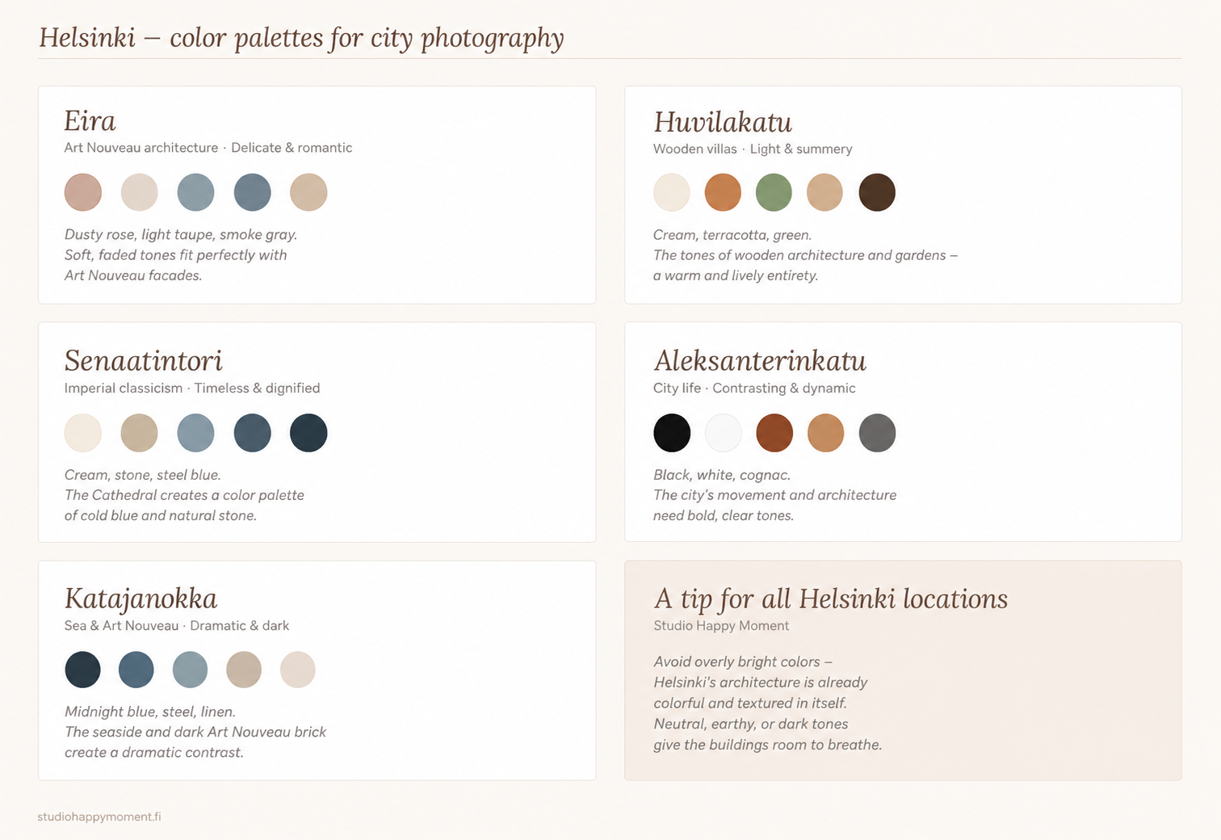
Task: Select the black swatch under Aleksanterinkatu
Action: 672,432
